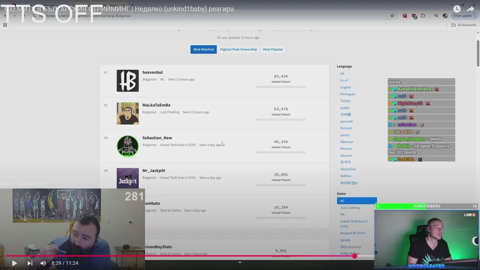Screen dimensions: 480x270
Task: Open the apps grid icon in bookmarks bar
Action: click(5, 25)
